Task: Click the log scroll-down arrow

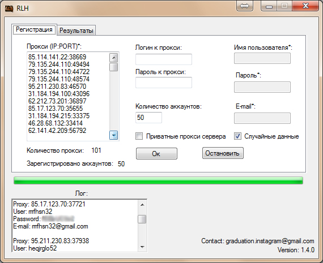Action: coord(142,247)
